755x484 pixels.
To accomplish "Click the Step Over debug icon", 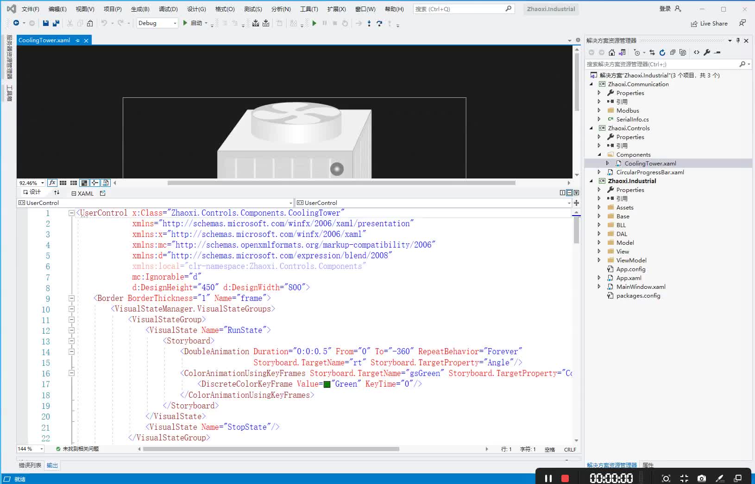I will click(379, 23).
